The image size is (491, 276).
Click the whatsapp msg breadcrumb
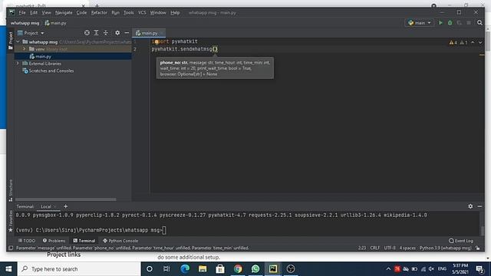pos(25,23)
